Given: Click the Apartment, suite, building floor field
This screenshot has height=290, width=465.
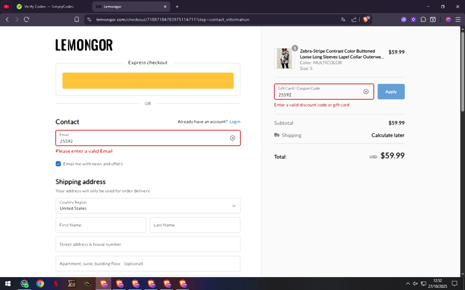Looking at the screenshot, I should [x=148, y=264].
